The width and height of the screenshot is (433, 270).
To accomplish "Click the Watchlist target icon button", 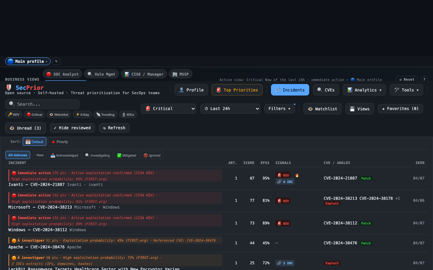I will [x=322, y=109].
